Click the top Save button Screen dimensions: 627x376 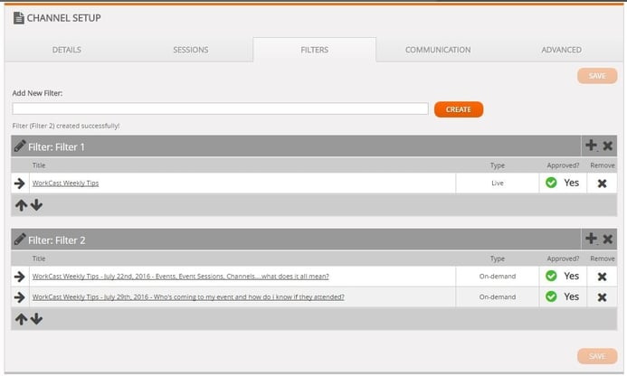597,76
